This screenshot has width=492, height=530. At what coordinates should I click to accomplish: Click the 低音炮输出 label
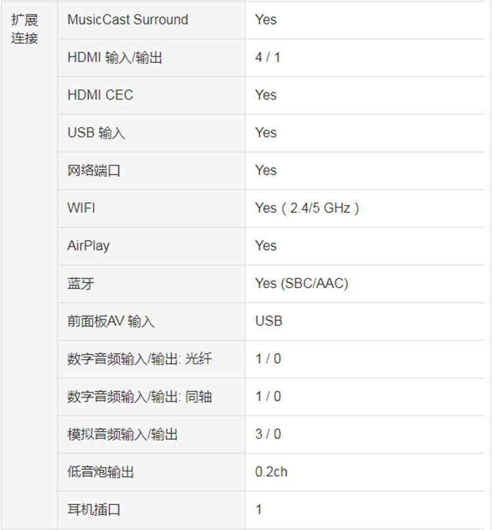click(100, 472)
